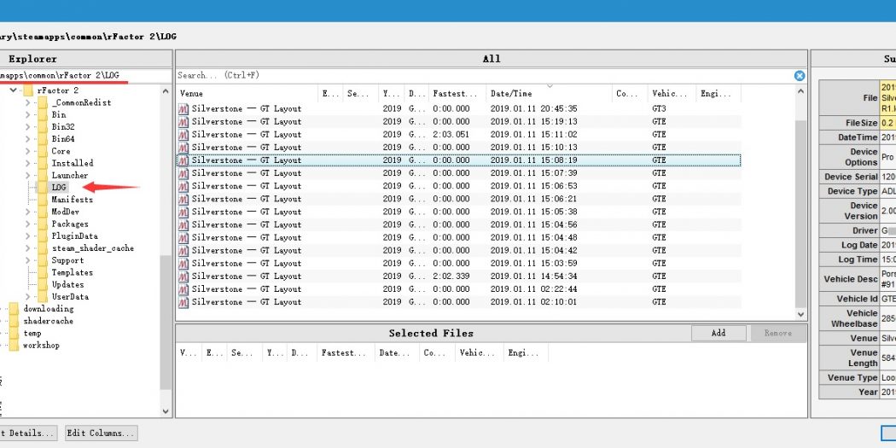Click the Details... button at bottom left
896x448 pixels.
pyautogui.click(x=27, y=433)
